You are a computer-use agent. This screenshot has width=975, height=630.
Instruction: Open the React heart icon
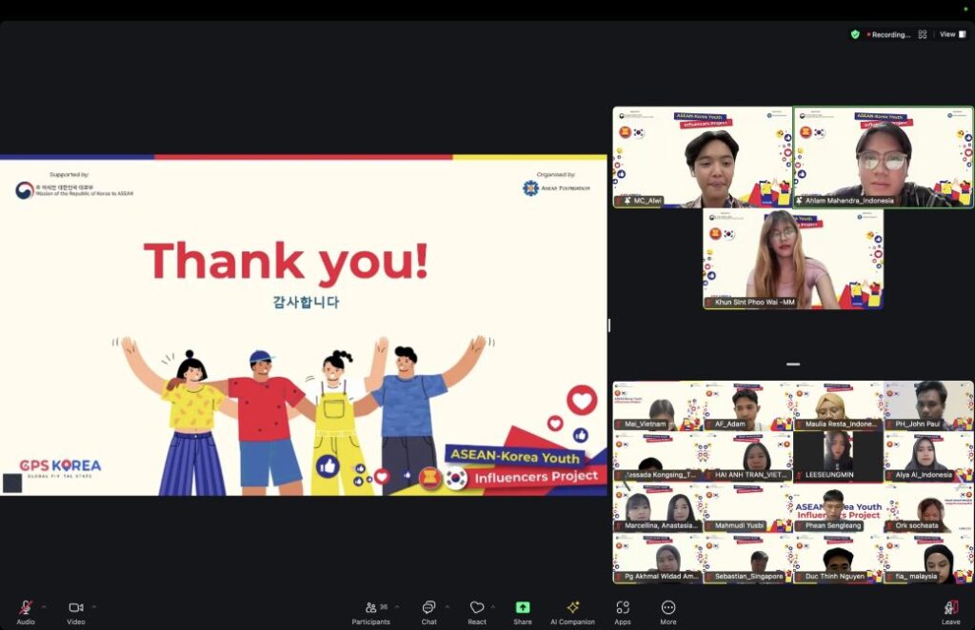(x=477, y=609)
